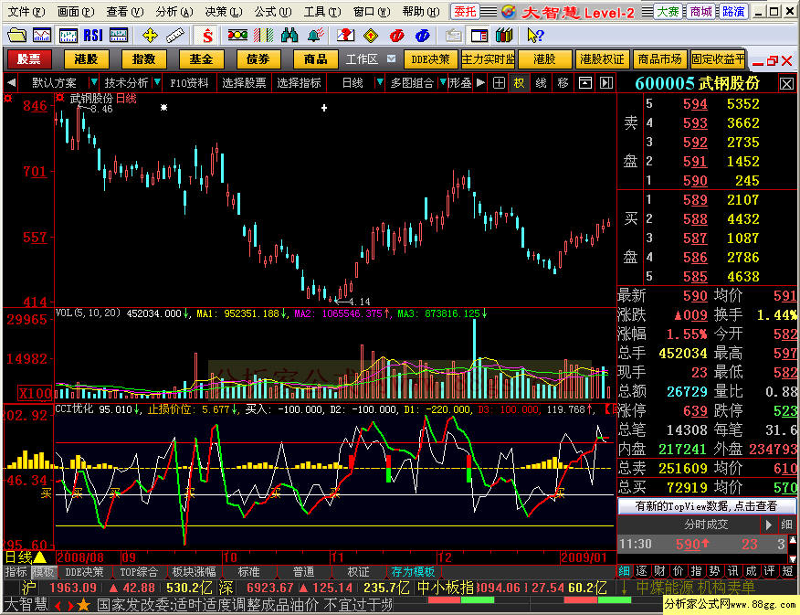
Task: Open the red circular info icon
Action: pyautogui.click(x=396, y=36)
